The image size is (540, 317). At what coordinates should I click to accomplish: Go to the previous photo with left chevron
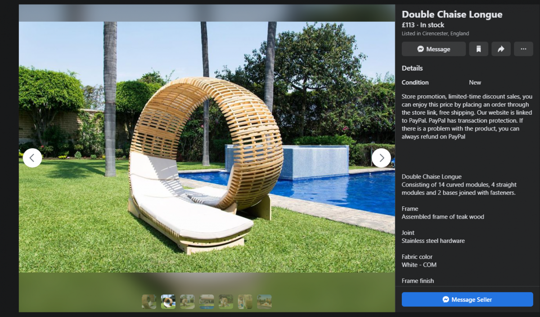click(32, 158)
